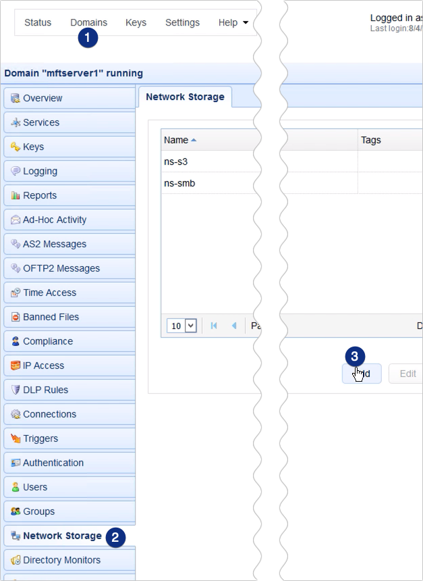Click the IP Access icon
Image resolution: width=423 pixels, height=581 pixels.
(15, 366)
